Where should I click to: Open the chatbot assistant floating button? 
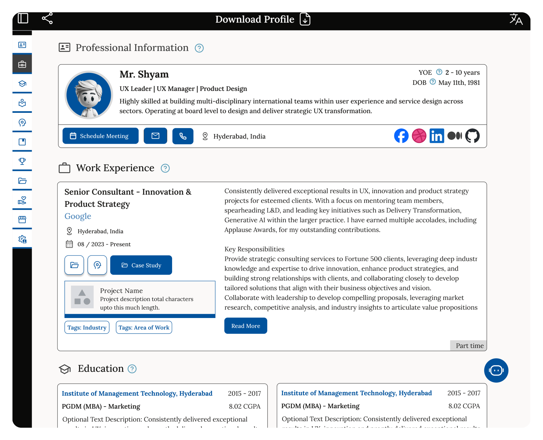[x=496, y=370]
